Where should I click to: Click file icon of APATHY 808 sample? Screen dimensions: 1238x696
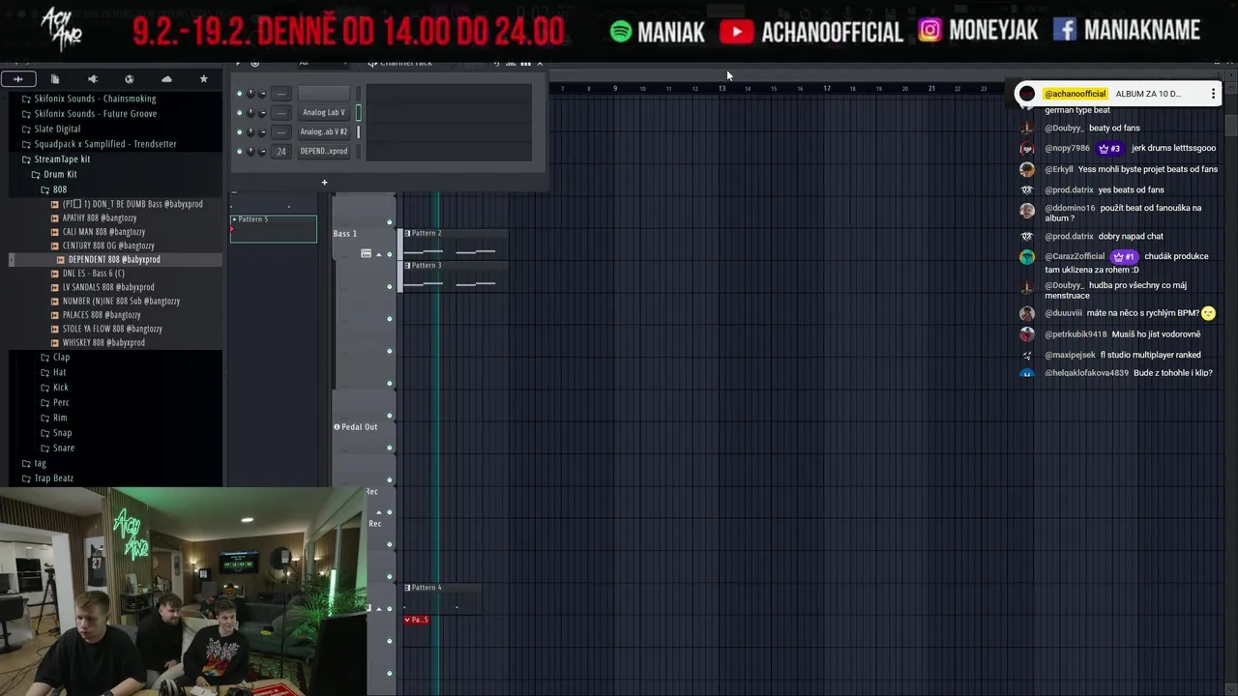click(55, 218)
